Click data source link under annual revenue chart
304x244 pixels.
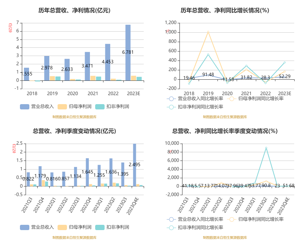(x=74, y=117)
